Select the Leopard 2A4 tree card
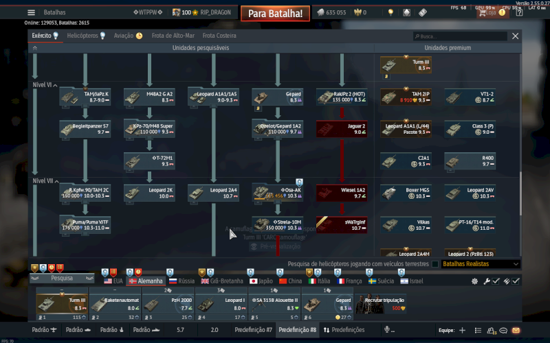Viewport: 550px width, 343px height. pyautogui.click(x=213, y=193)
